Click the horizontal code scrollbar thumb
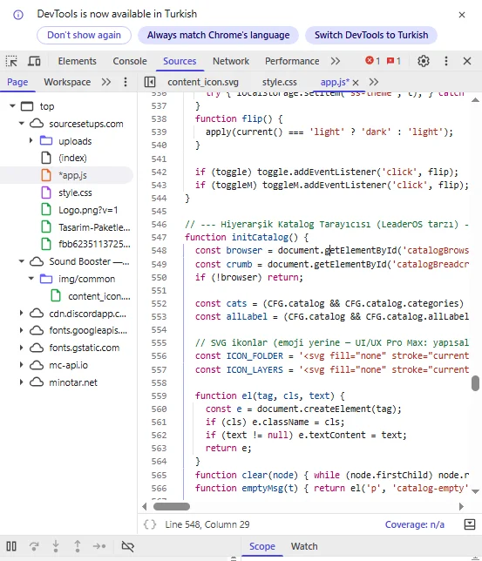 (x=172, y=507)
